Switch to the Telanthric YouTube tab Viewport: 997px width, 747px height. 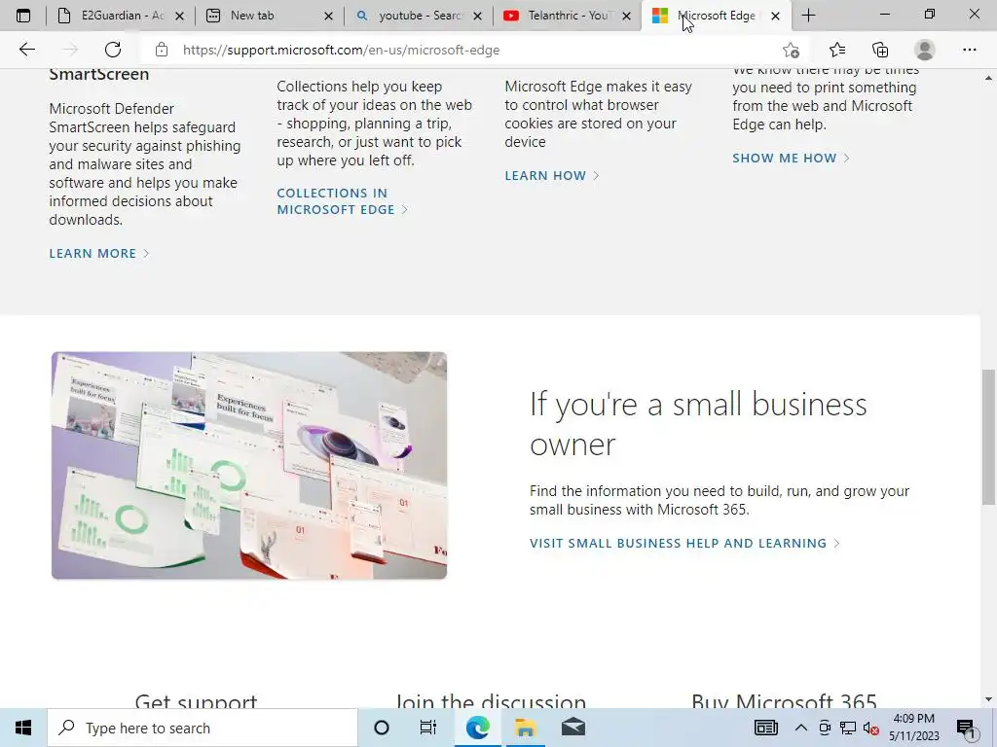568,16
